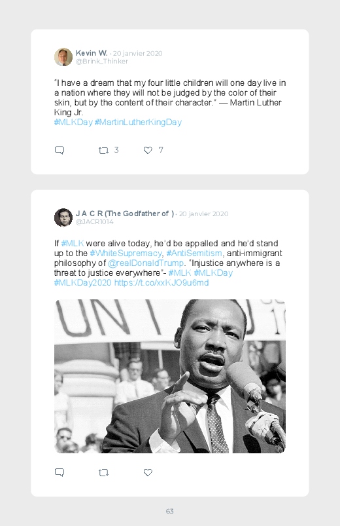
Task: Open the black-and-white speech photo
Action: pyautogui.click(x=170, y=376)
